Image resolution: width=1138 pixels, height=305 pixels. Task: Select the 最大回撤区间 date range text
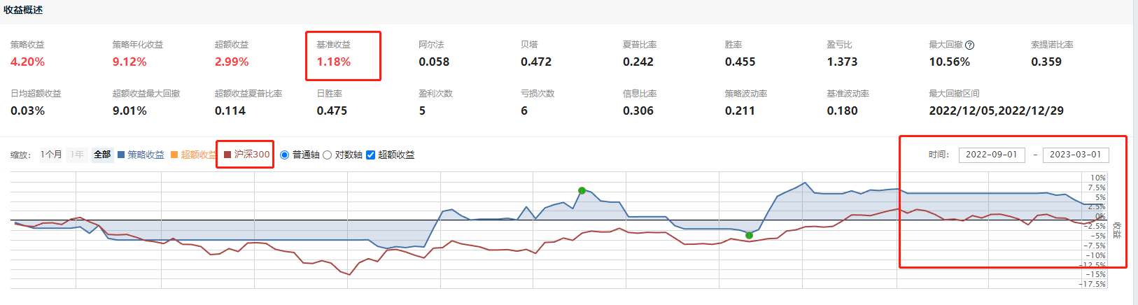click(x=996, y=111)
